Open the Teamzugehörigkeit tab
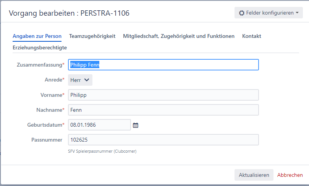309x186 pixels. click(x=92, y=36)
